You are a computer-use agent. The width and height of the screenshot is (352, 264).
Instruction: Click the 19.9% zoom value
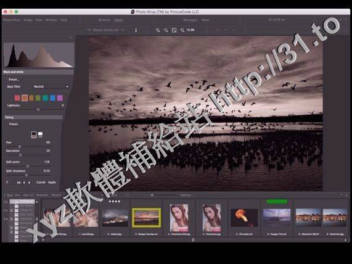tap(190, 30)
